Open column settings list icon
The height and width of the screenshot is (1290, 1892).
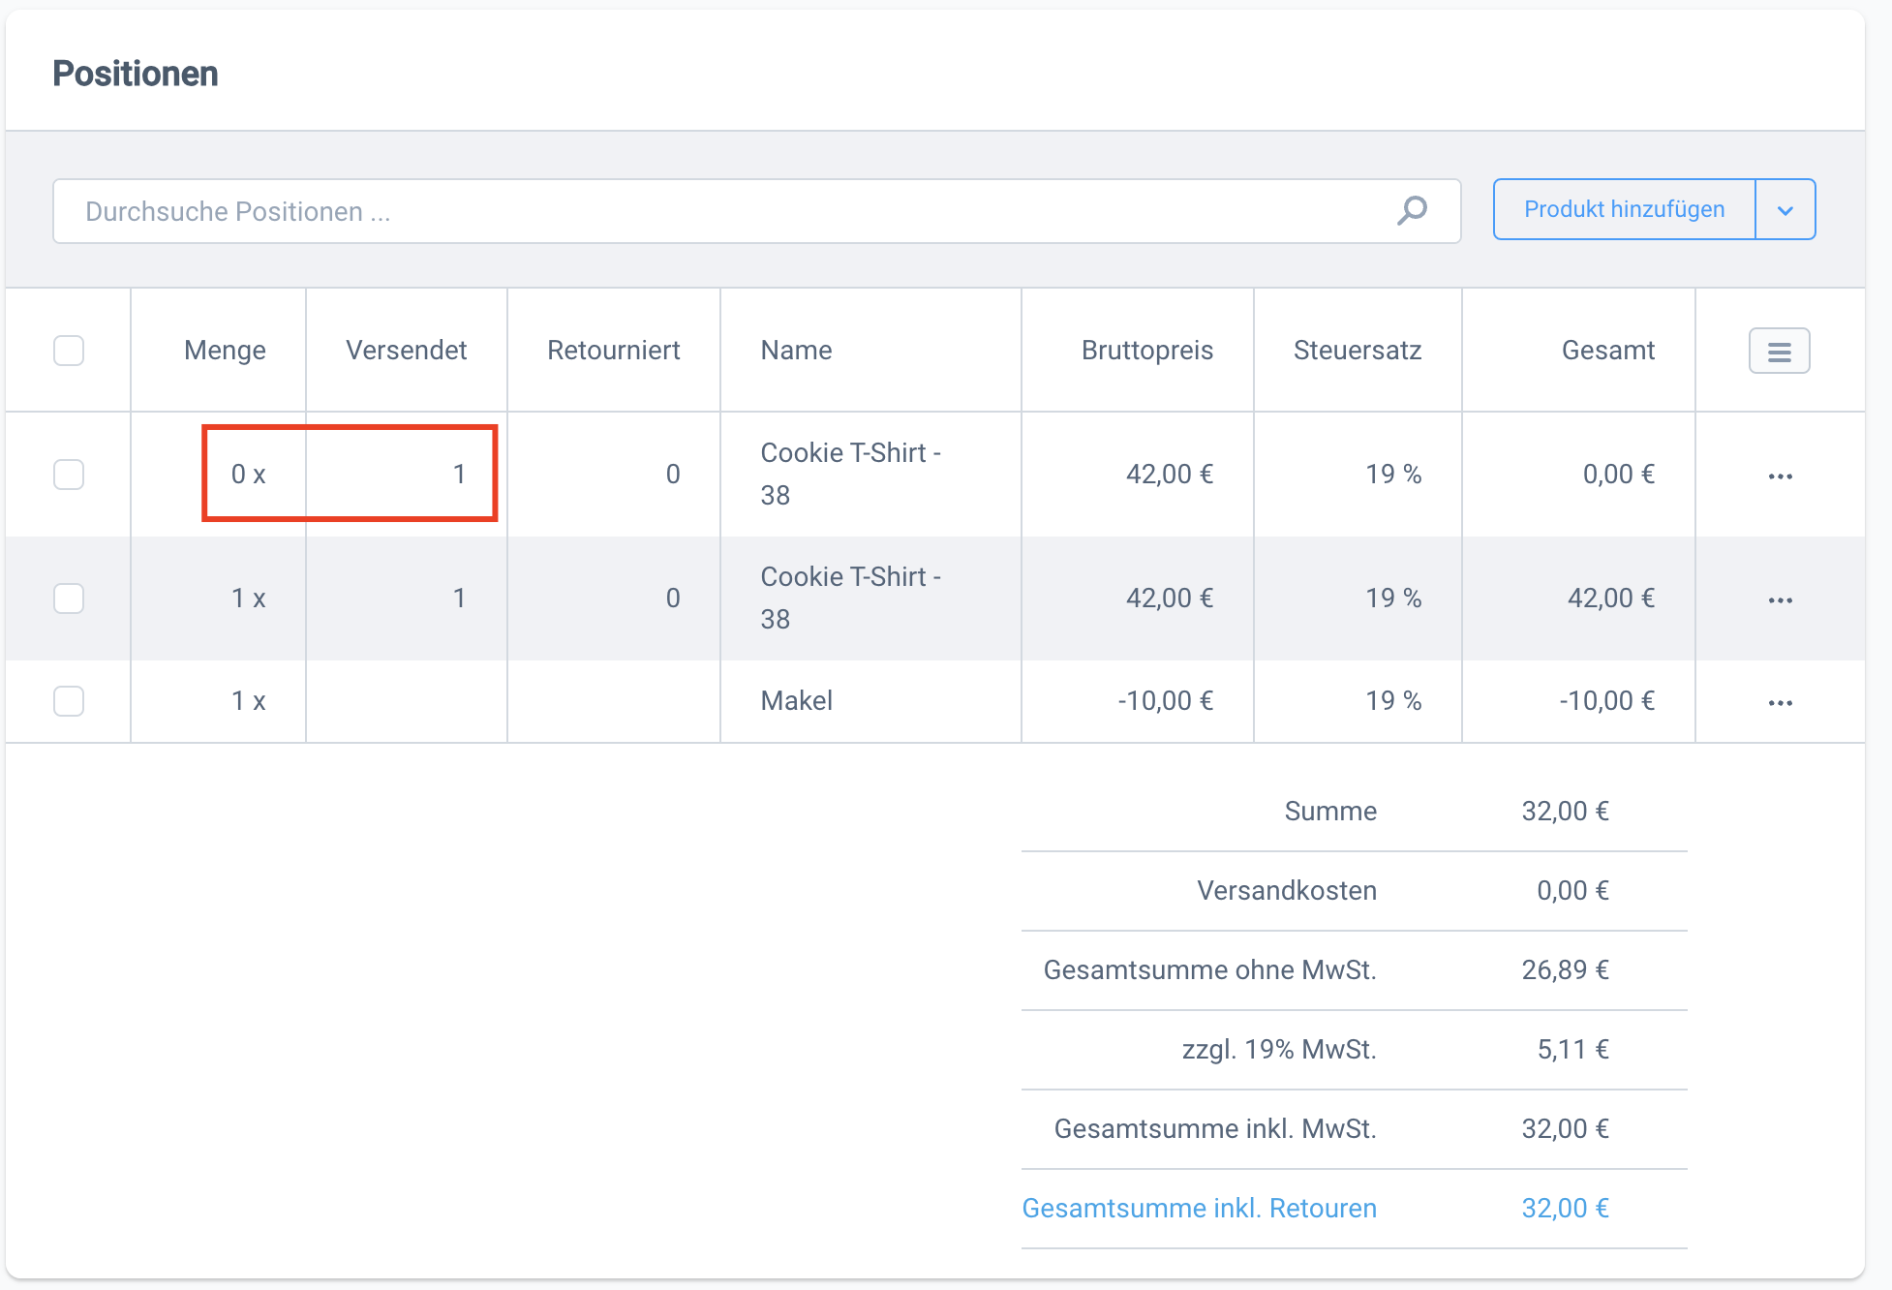pos(1779,351)
